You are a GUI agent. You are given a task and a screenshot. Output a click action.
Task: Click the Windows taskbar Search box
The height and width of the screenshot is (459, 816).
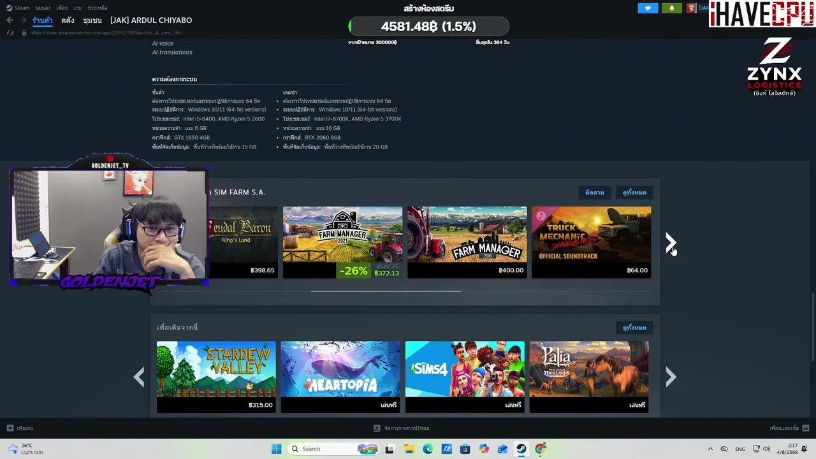pos(333,449)
